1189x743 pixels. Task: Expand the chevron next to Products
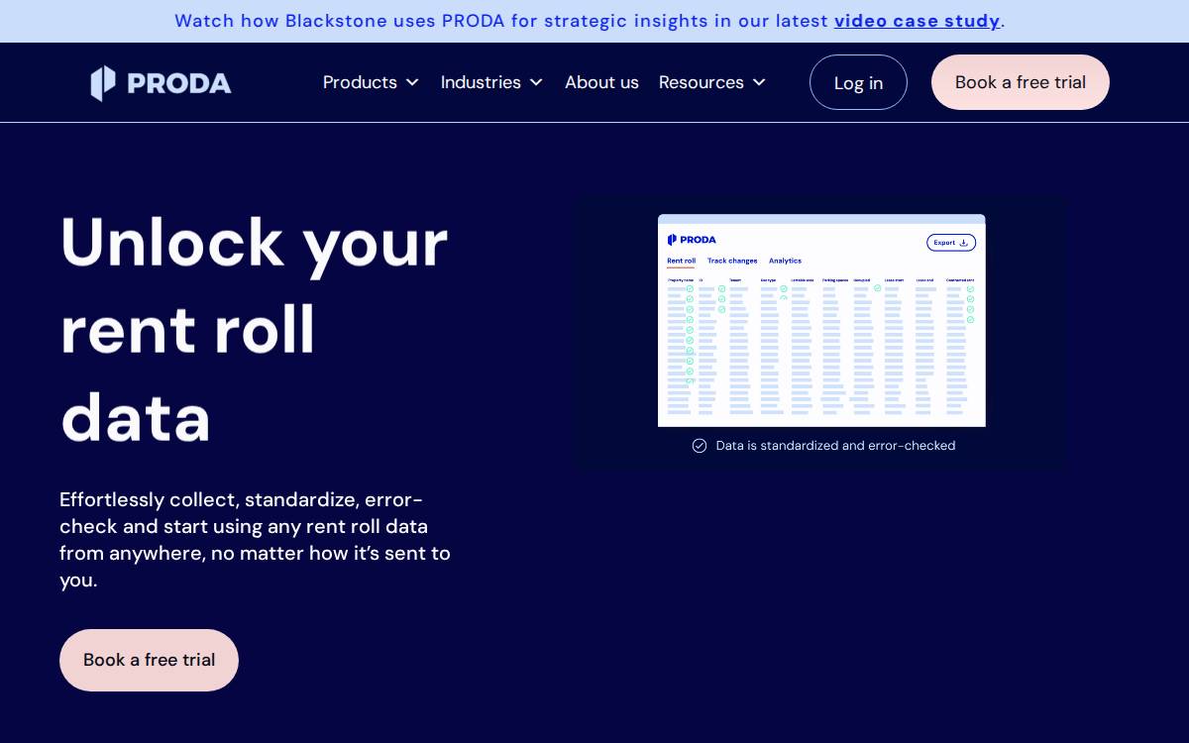[x=412, y=82]
